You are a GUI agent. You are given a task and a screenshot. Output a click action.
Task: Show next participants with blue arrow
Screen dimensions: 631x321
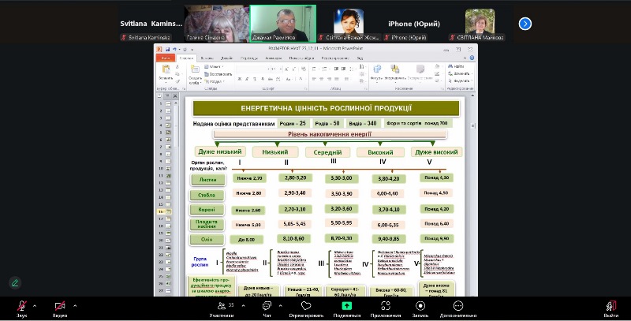(525, 24)
